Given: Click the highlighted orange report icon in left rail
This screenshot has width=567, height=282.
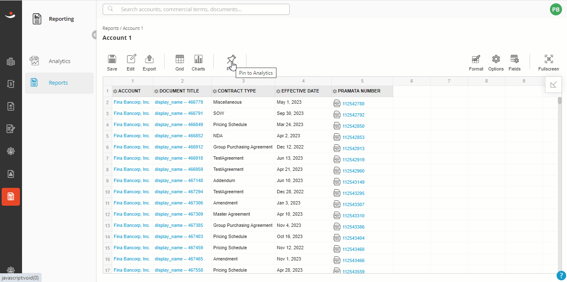Looking at the screenshot, I should (x=11, y=197).
